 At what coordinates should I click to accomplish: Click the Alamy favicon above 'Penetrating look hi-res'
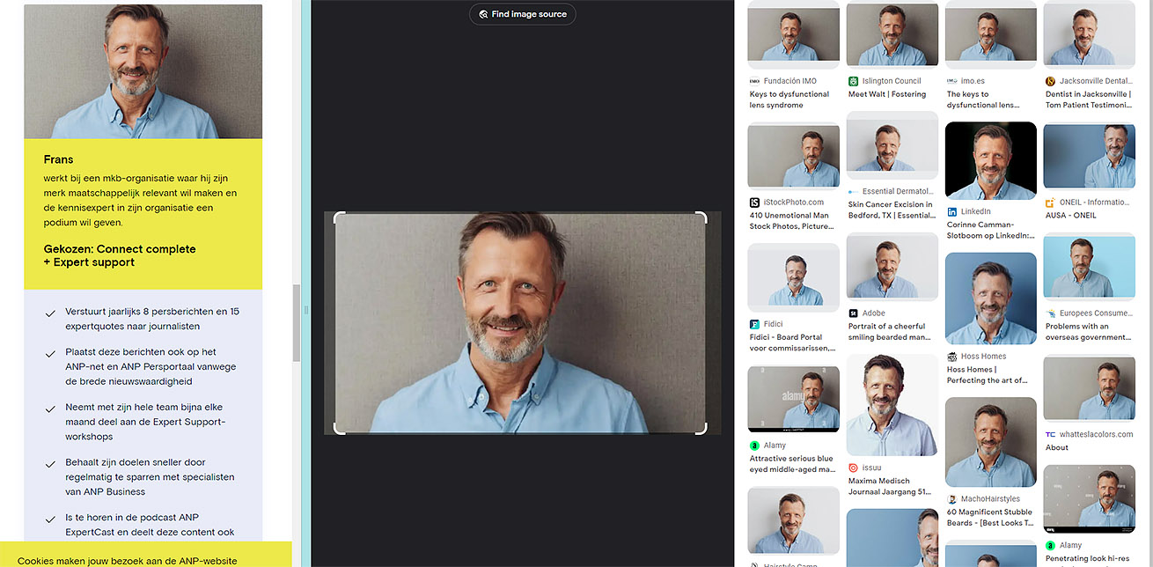(1050, 546)
